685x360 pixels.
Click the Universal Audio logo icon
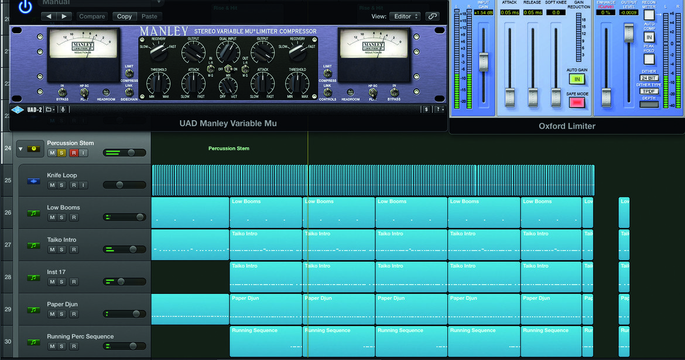[18, 109]
